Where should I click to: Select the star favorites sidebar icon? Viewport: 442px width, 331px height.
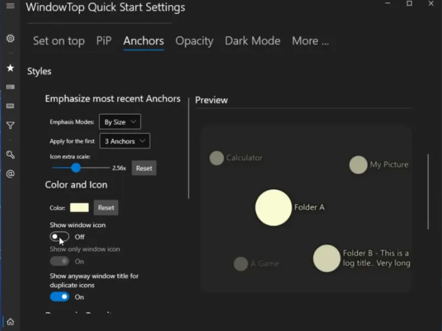coord(10,68)
